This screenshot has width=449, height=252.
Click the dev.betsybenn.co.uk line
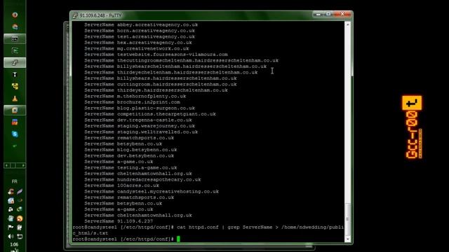point(129,155)
